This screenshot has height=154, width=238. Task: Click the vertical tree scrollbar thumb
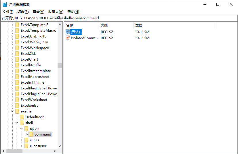point(60,65)
